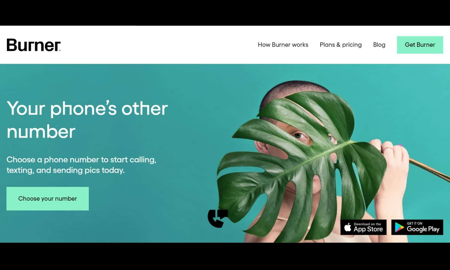Open the Blog link in navigation

pyautogui.click(x=379, y=45)
